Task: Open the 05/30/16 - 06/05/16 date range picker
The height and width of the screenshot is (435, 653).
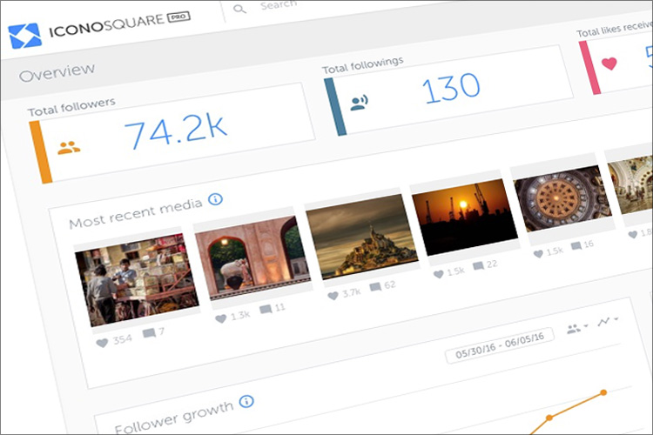Action: (x=500, y=345)
